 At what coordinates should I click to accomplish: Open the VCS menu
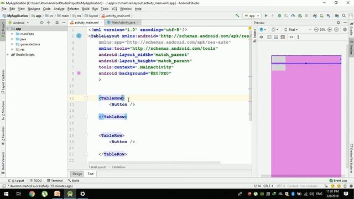click(x=114, y=9)
